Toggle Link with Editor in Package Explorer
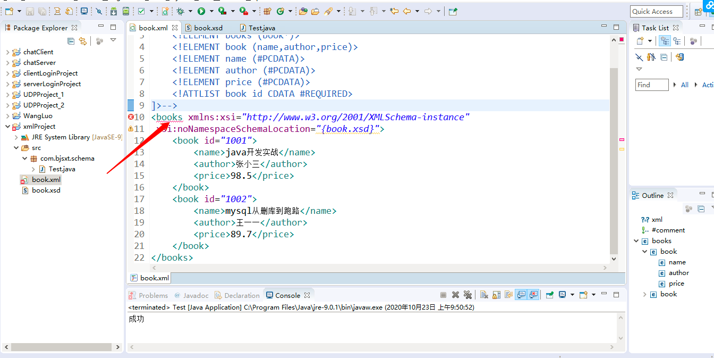 point(83,41)
